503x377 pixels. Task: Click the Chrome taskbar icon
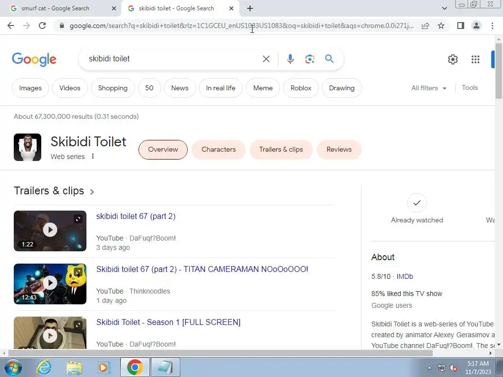click(135, 367)
